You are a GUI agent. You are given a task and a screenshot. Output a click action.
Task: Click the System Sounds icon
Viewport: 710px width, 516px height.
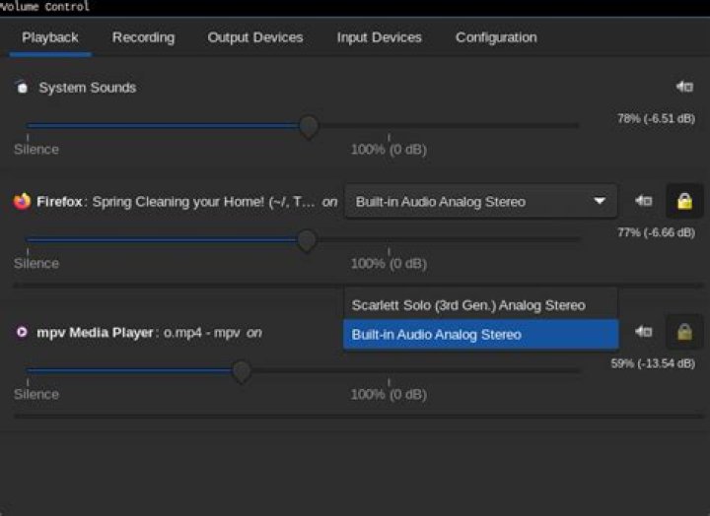coord(22,87)
